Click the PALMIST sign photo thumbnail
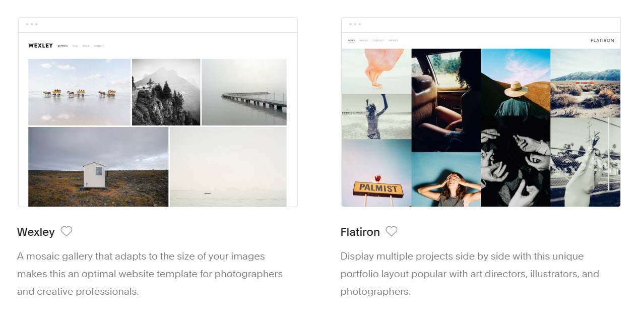This screenshot has height=320, width=638. [x=376, y=174]
